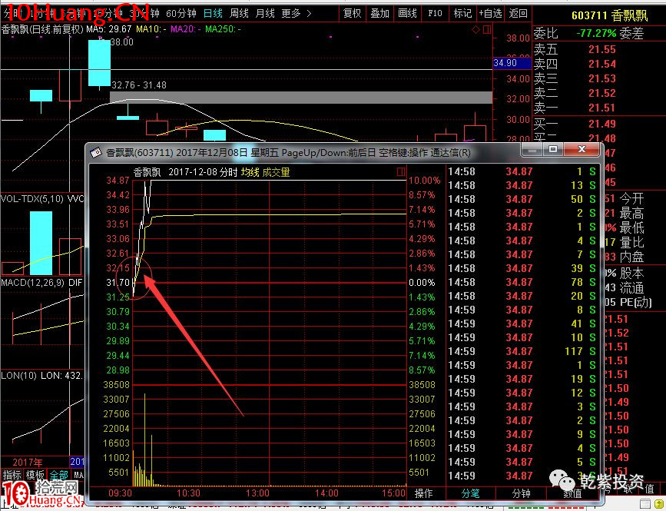Click the red panel icon beside the diamond

[x=487, y=29]
